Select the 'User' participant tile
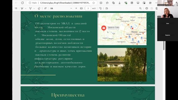The image size is (178, 100). (167, 23)
